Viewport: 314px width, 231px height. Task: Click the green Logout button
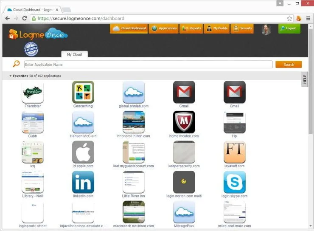289,28
